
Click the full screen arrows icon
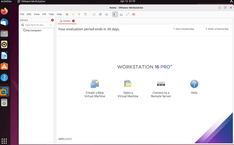coord(127,14)
